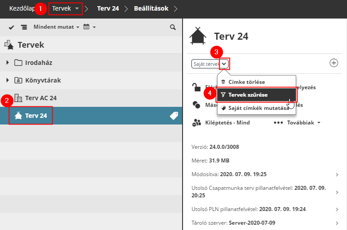
Task: Expand Tároló szerver row arrow
Action: tap(337, 223)
